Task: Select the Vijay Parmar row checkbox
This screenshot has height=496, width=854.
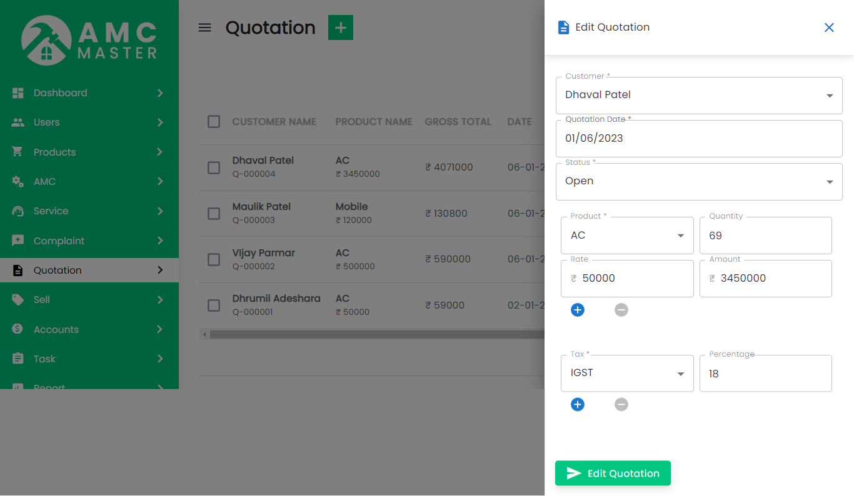Action: point(214,259)
